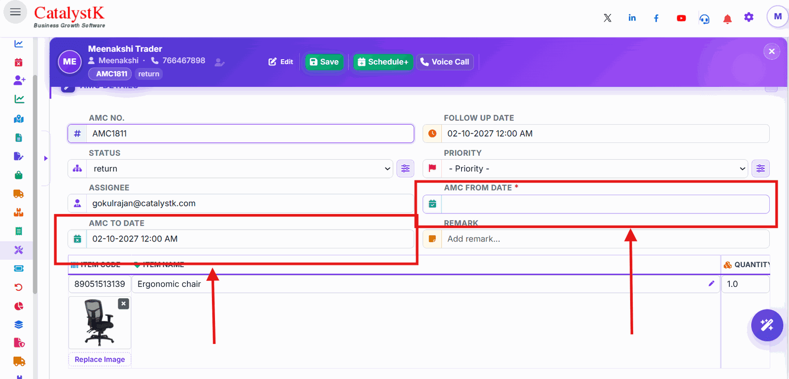This screenshot has width=789, height=379.
Task: Click the AMC To Date calendar icon
Action: point(77,239)
